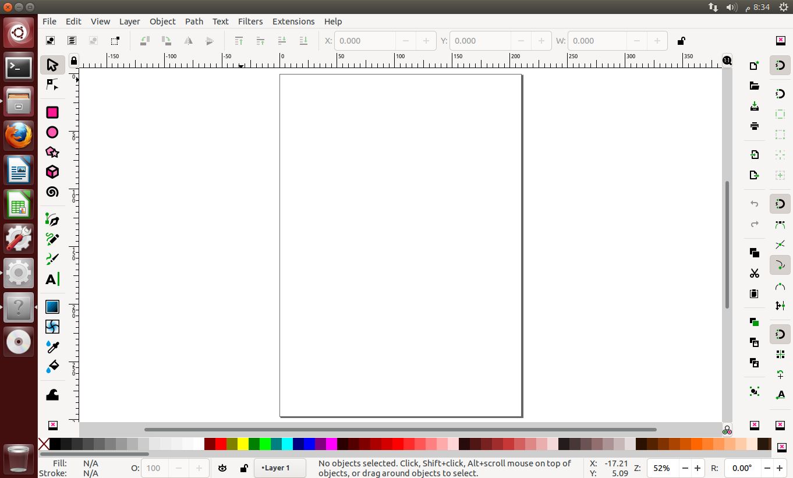Click Select All in All Layers icon

[x=72, y=41]
